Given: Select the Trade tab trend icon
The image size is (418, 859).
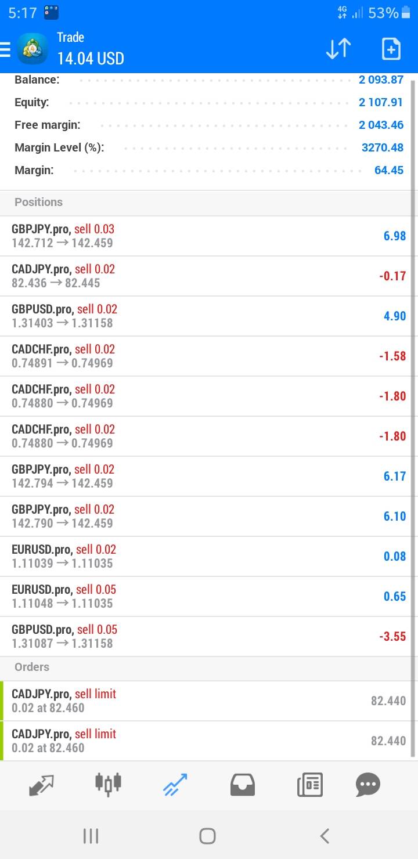Looking at the screenshot, I should click(175, 785).
